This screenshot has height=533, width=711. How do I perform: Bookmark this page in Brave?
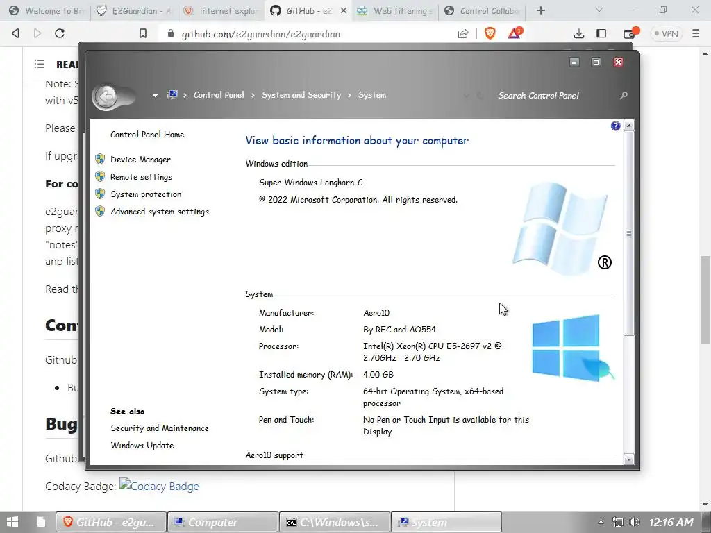(143, 33)
